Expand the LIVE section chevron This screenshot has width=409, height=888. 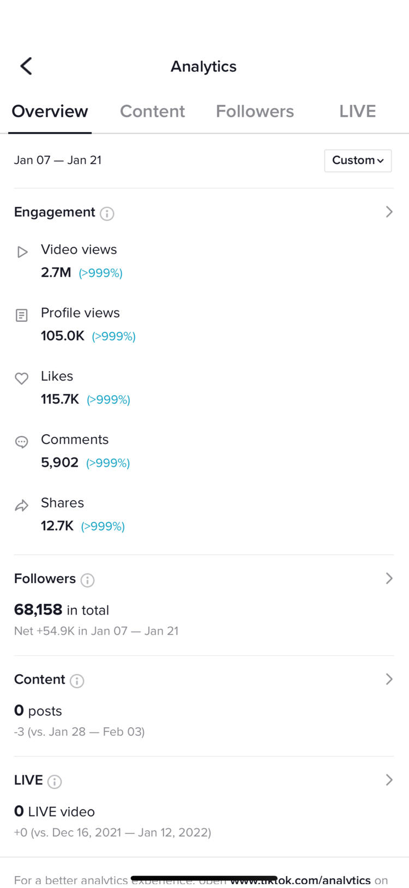click(x=389, y=780)
